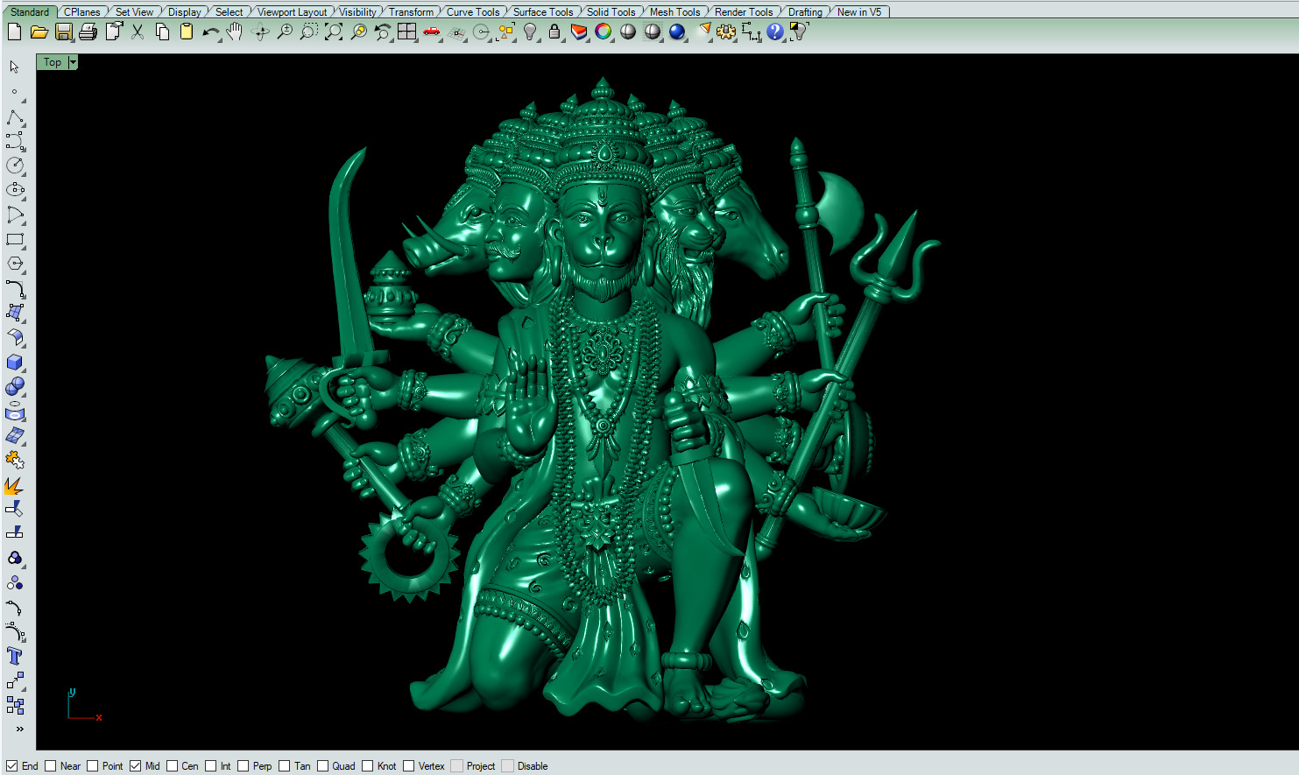
Task: Toggle the End osnap checkbox
Action: tap(12, 766)
